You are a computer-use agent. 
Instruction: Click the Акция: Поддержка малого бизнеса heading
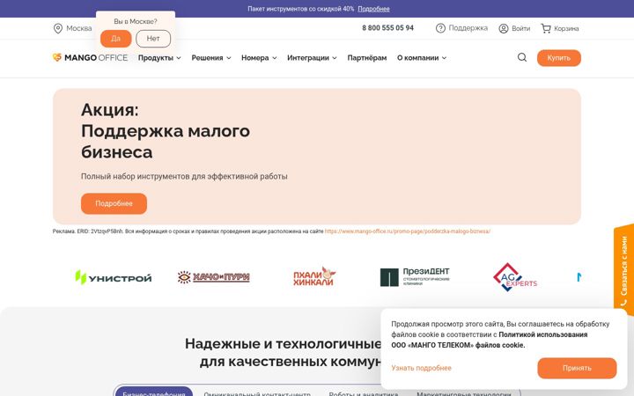[x=165, y=131]
